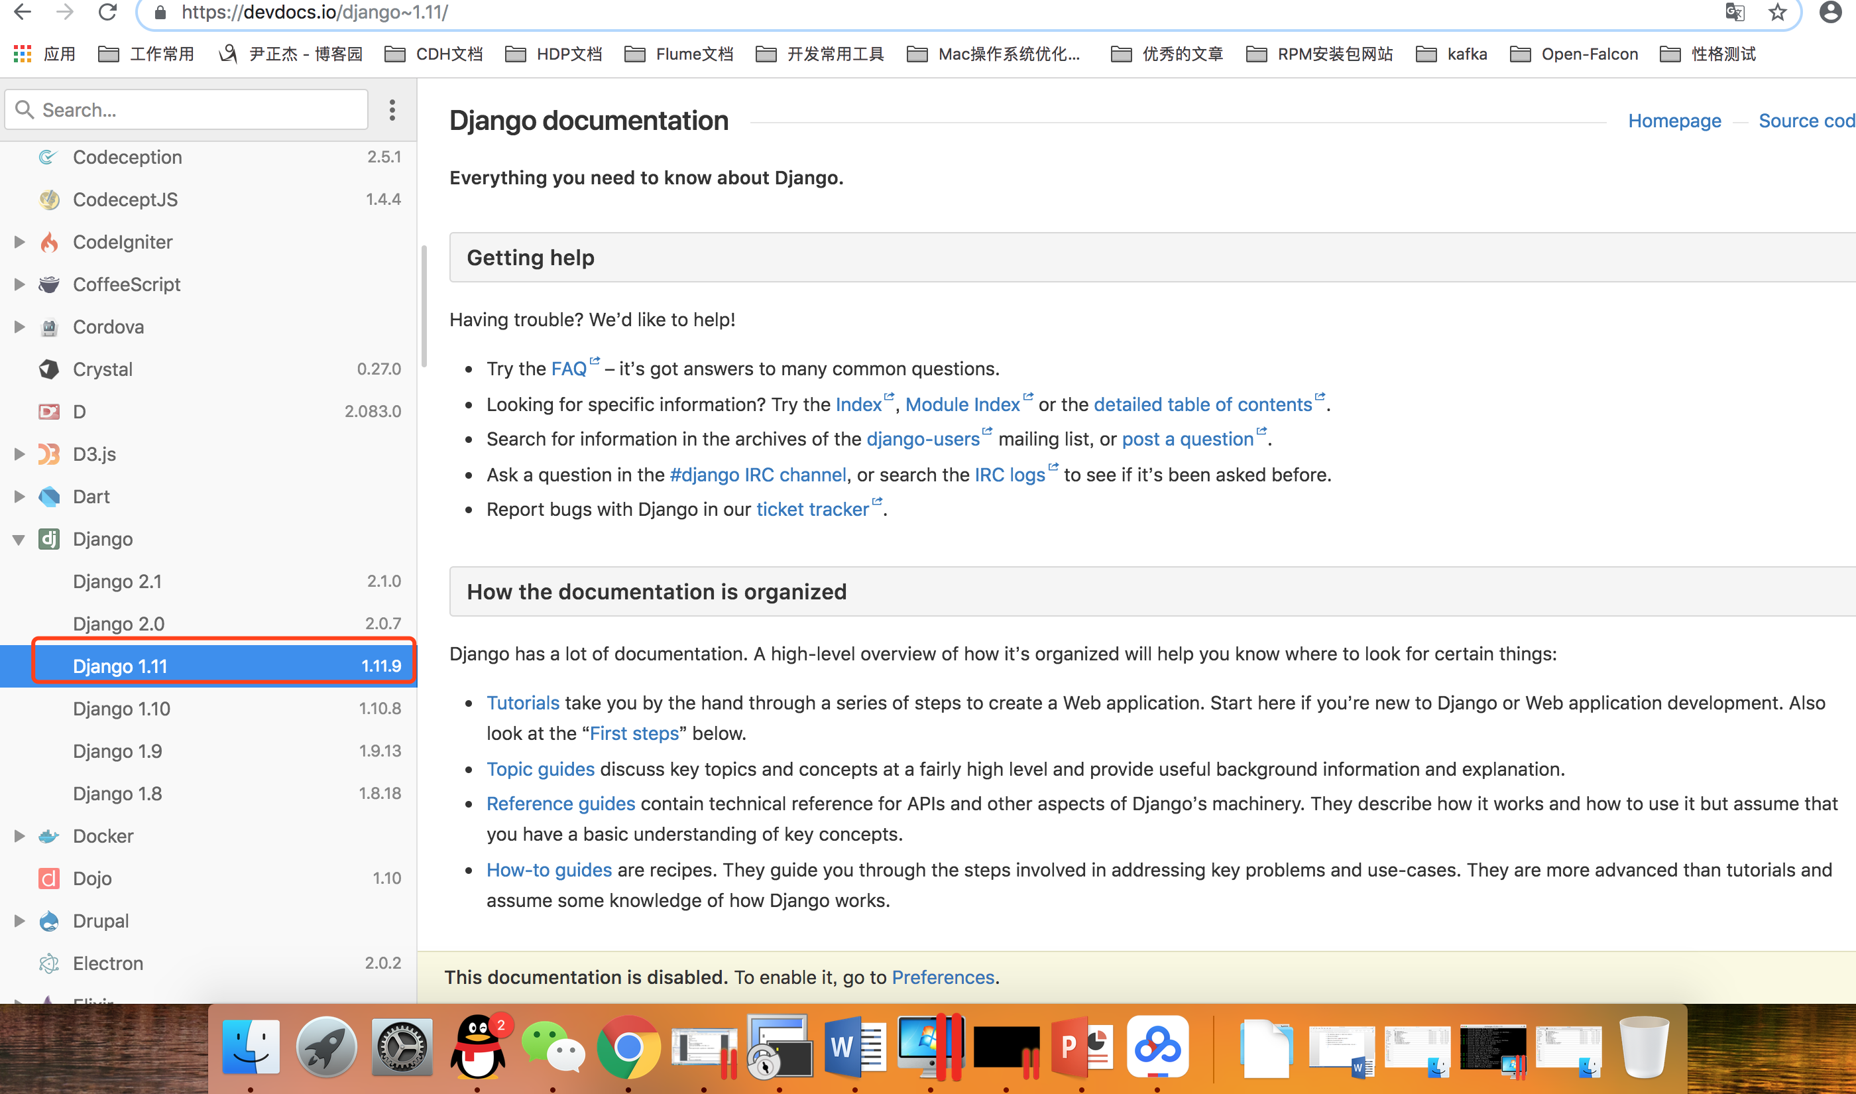Click the Dart logo icon
Screen dimensions: 1856x1094
(48, 497)
